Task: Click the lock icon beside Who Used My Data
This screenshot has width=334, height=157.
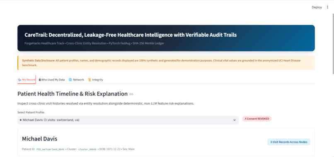Action: 40,80
